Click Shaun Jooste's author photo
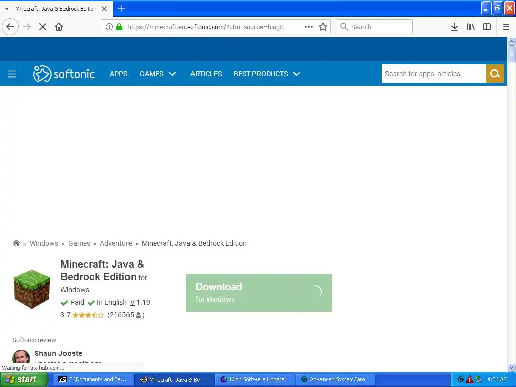This screenshot has width=516, height=387. pyautogui.click(x=21, y=356)
